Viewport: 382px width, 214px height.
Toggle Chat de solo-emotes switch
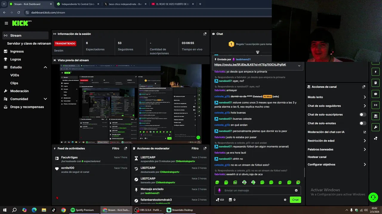click(x=363, y=123)
